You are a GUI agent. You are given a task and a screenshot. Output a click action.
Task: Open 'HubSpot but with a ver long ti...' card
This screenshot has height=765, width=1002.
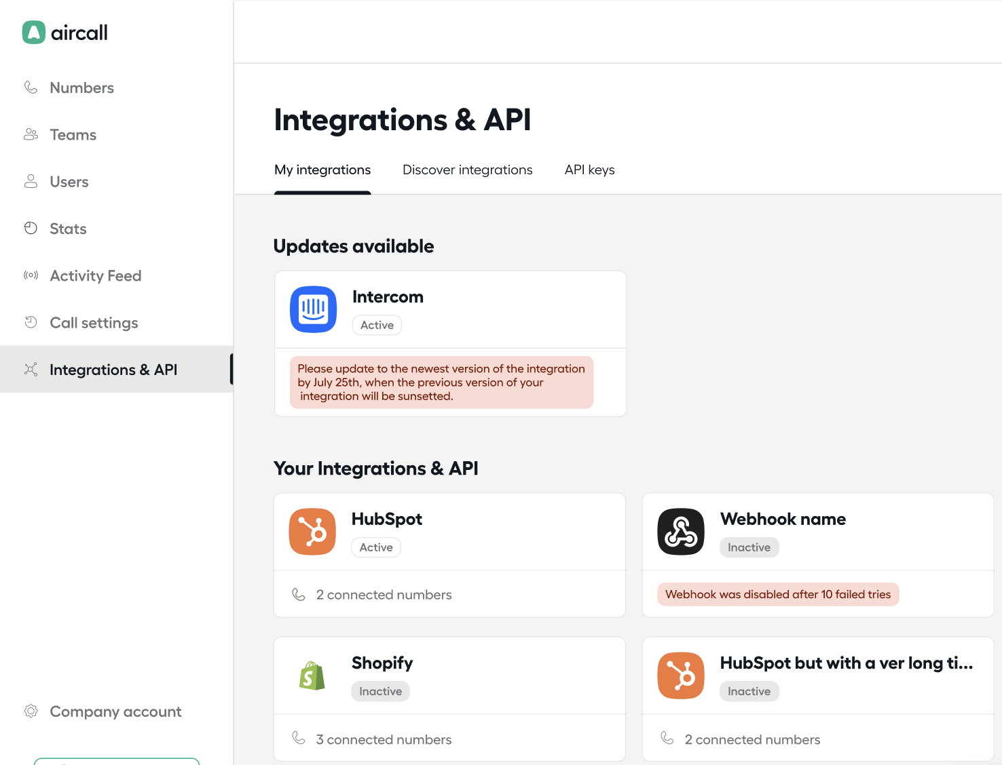847,663
